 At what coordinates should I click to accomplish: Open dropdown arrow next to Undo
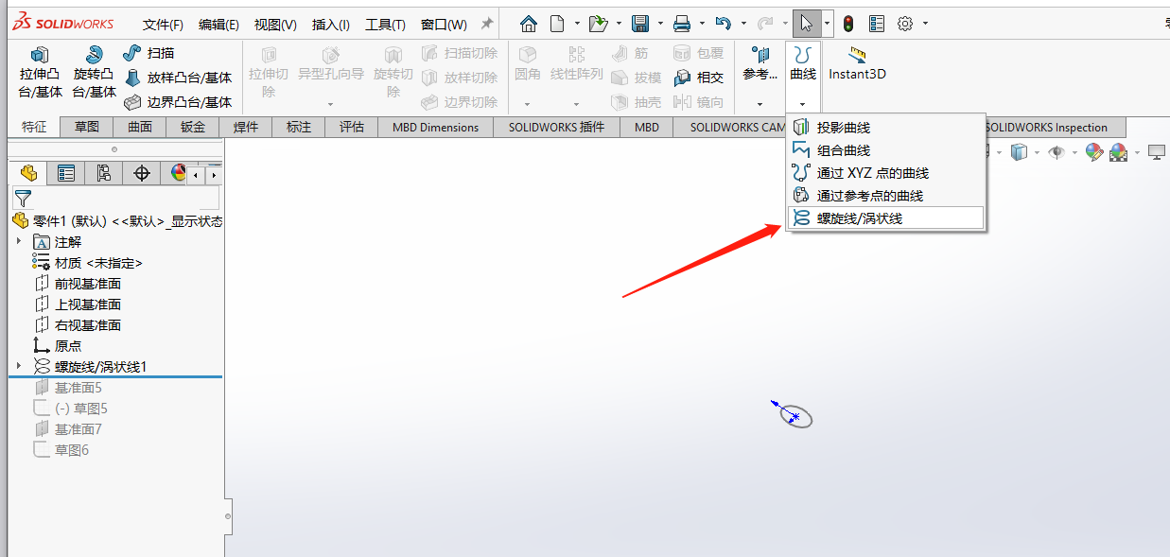tap(743, 24)
